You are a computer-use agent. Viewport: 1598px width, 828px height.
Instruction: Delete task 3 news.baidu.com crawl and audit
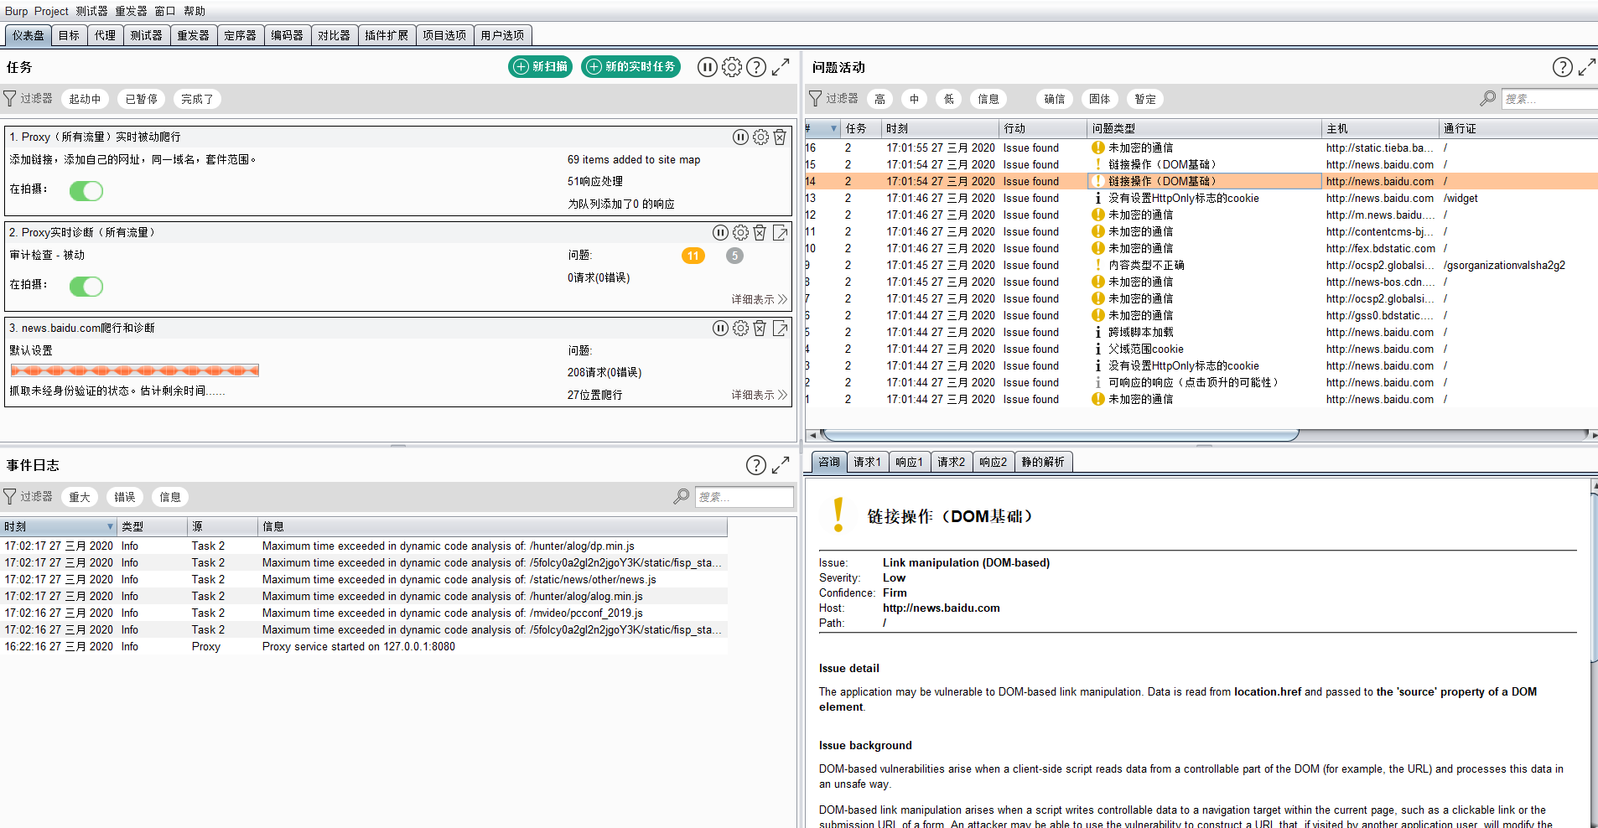760,328
